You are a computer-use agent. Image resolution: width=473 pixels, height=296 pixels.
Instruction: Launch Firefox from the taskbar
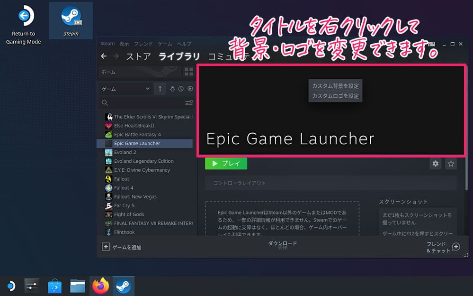100,286
